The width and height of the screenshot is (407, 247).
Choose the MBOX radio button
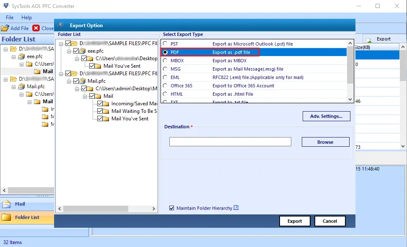click(x=165, y=61)
